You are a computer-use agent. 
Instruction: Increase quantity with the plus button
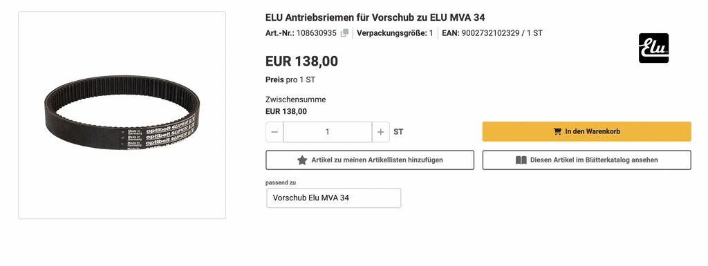[381, 132]
